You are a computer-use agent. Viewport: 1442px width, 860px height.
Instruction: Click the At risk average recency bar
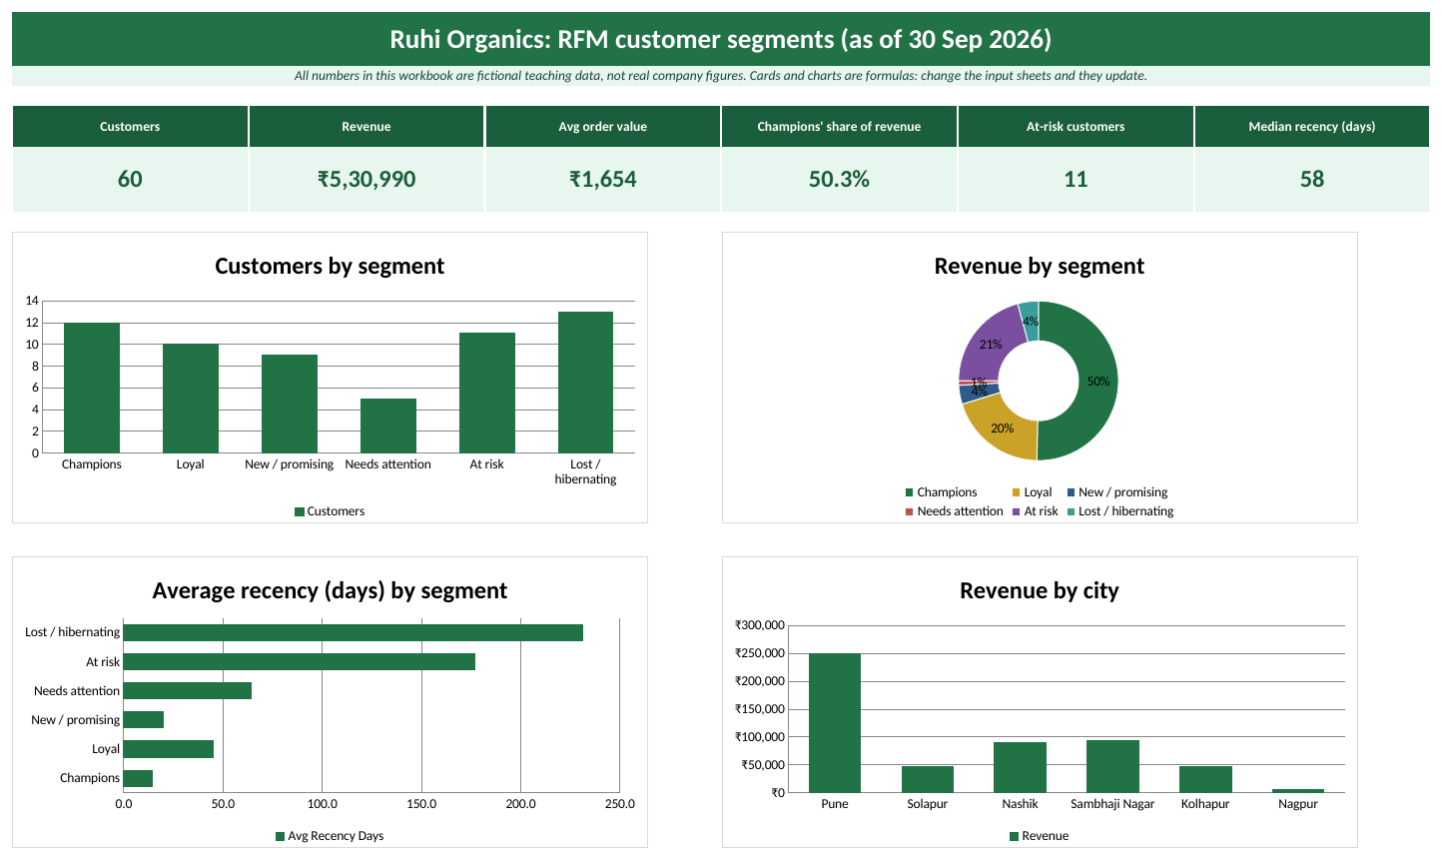pos(300,662)
